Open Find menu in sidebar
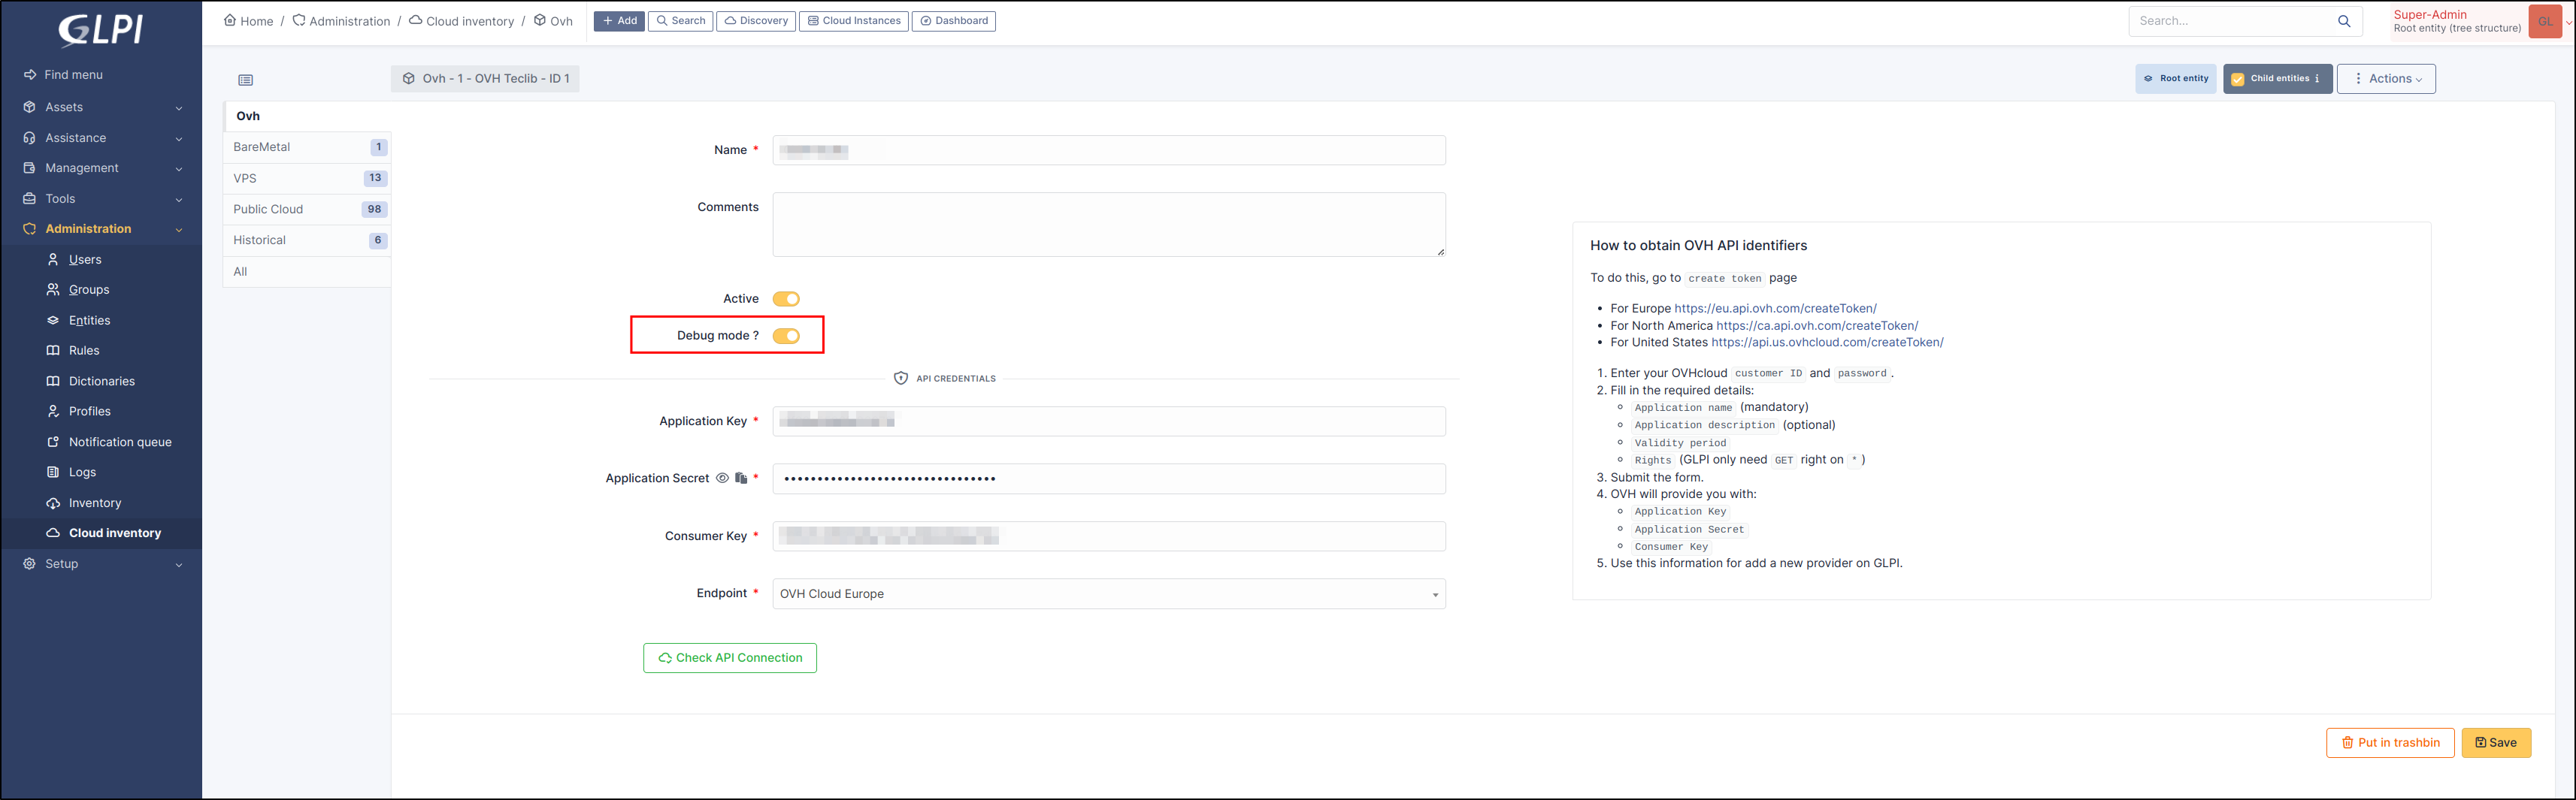Image resolution: width=2576 pixels, height=800 pixels. pyautogui.click(x=73, y=75)
